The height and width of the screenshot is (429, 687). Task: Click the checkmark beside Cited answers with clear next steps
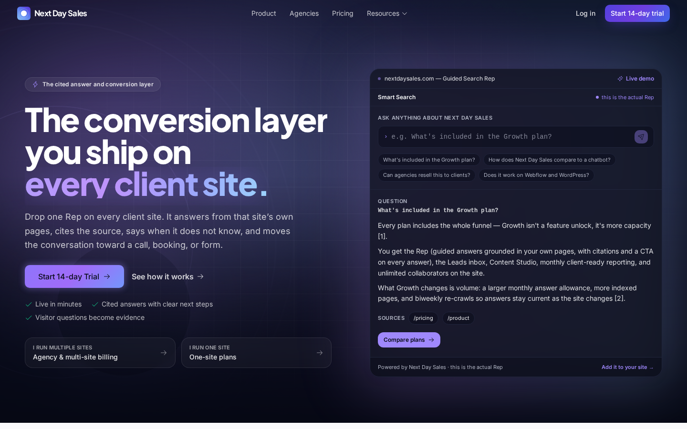click(95, 304)
